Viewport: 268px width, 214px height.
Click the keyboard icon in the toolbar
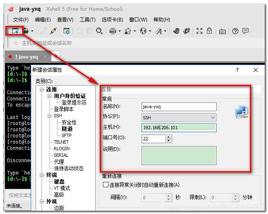[x=222, y=31]
